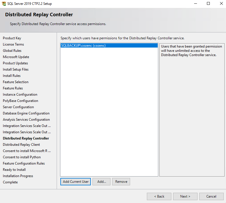Click the permissions description text panel
This screenshot has width=226, height=203.
pos(192,110)
